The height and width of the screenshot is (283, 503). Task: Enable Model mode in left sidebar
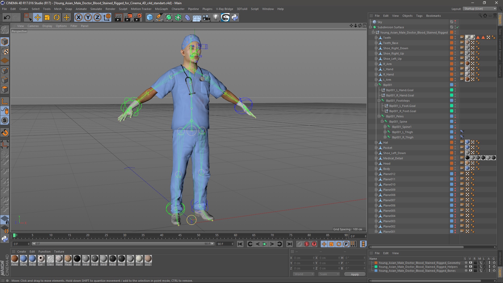coord(5,42)
